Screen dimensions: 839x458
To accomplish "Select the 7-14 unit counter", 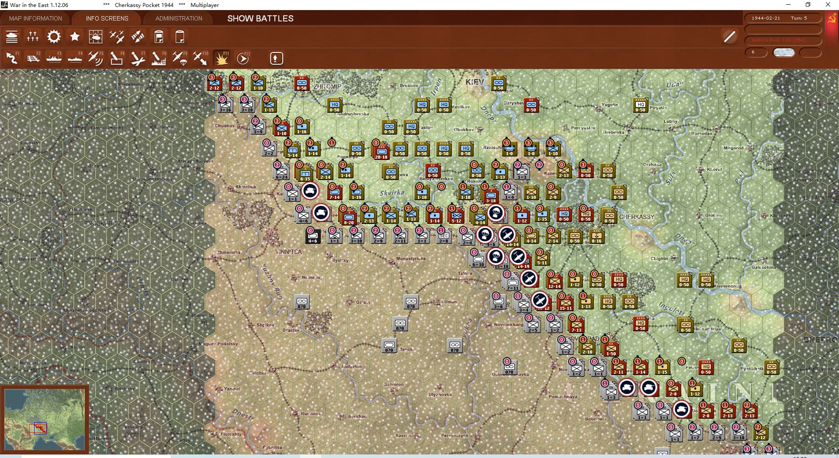I will coord(335,192).
